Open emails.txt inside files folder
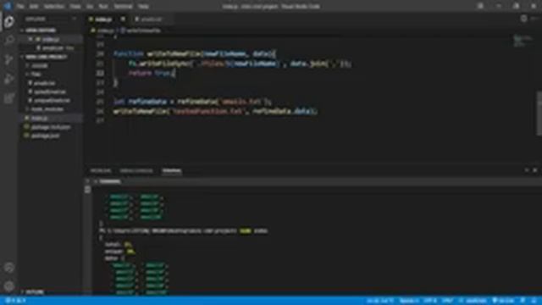 45,83
